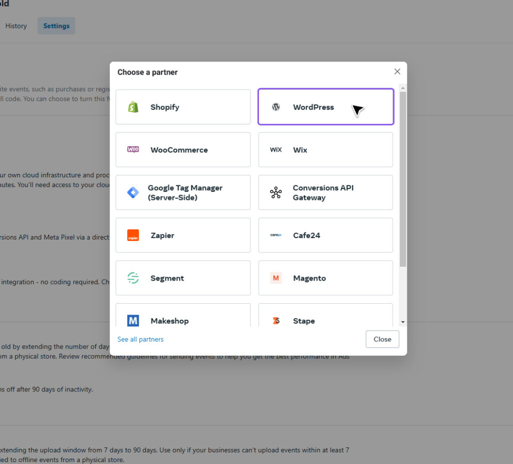The height and width of the screenshot is (464, 513).
Task: Click the Close button
Action: [382, 339]
